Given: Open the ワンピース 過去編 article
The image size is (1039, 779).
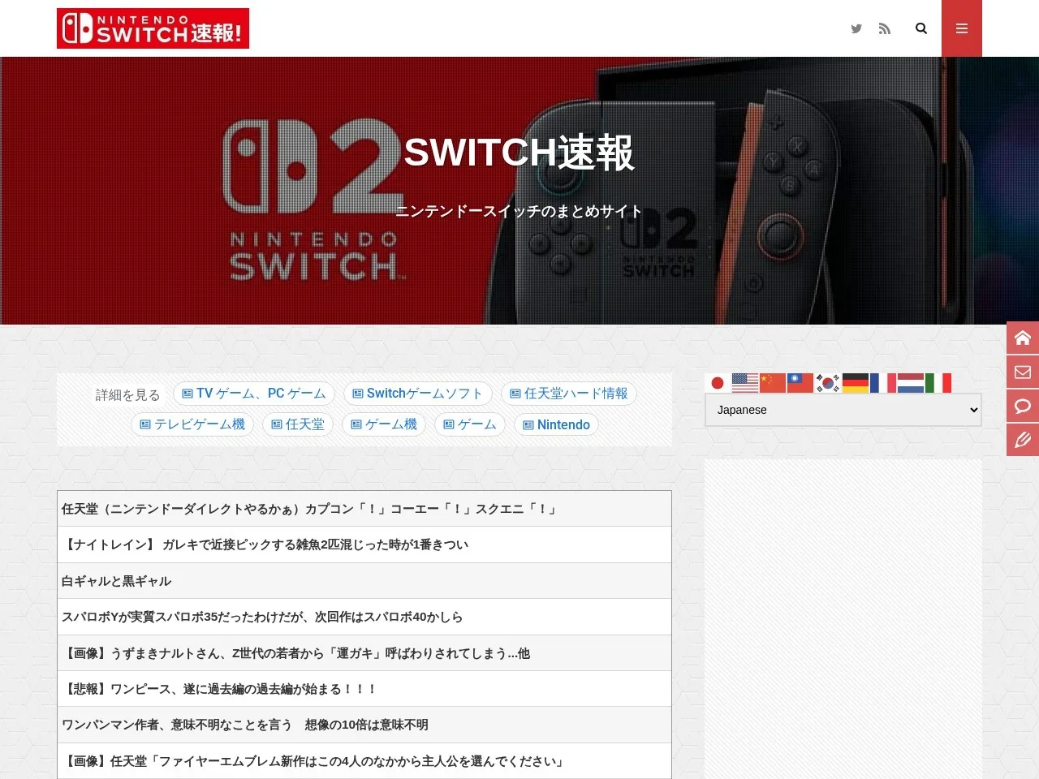Looking at the screenshot, I should coord(364,689).
